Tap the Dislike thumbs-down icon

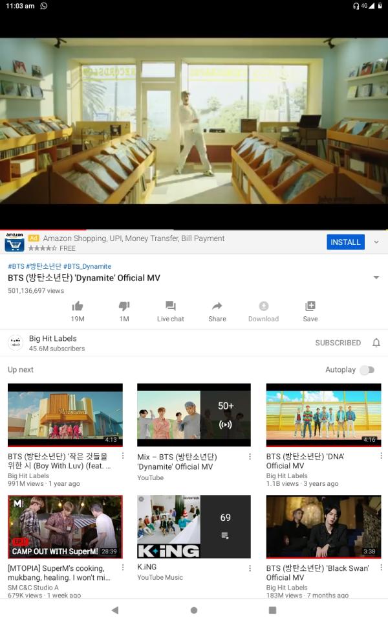(x=124, y=306)
